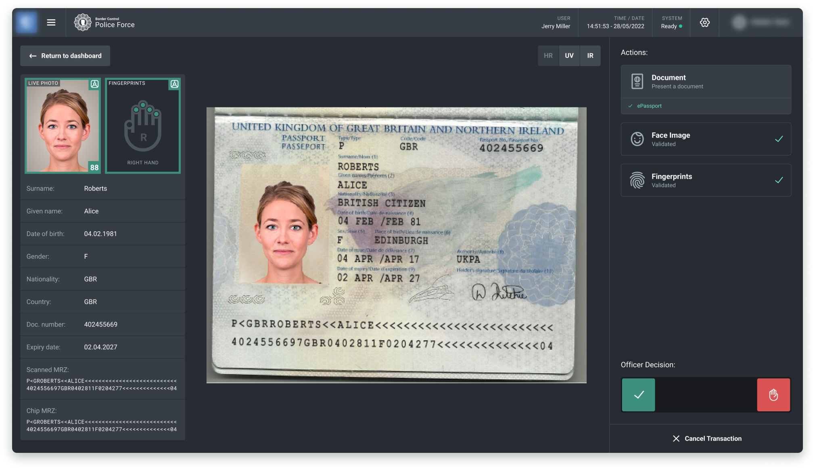This screenshot has height=469, width=815.
Task: Click the blue square app icon
Action: tap(26, 22)
